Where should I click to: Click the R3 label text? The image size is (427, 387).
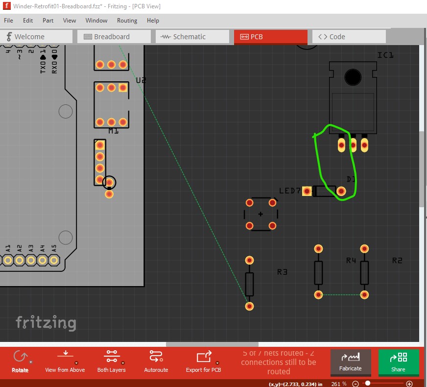(282, 272)
